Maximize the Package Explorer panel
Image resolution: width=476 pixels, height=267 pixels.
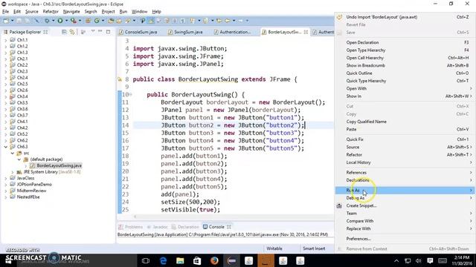point(108,31)
